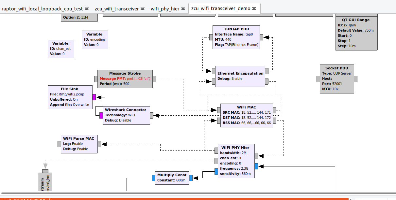396x200 pixels.
Task: Select the TUNTAP PDU block title
Action: 236,29
